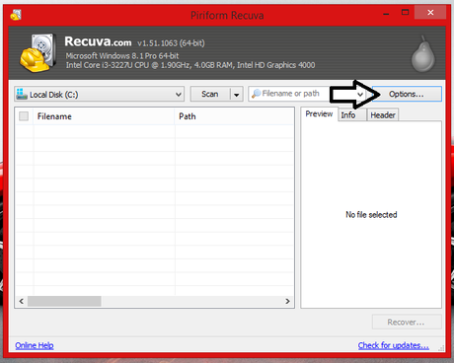Click the horizontal scrollbar thumb
454x363 pixels.
pos(64,301)
